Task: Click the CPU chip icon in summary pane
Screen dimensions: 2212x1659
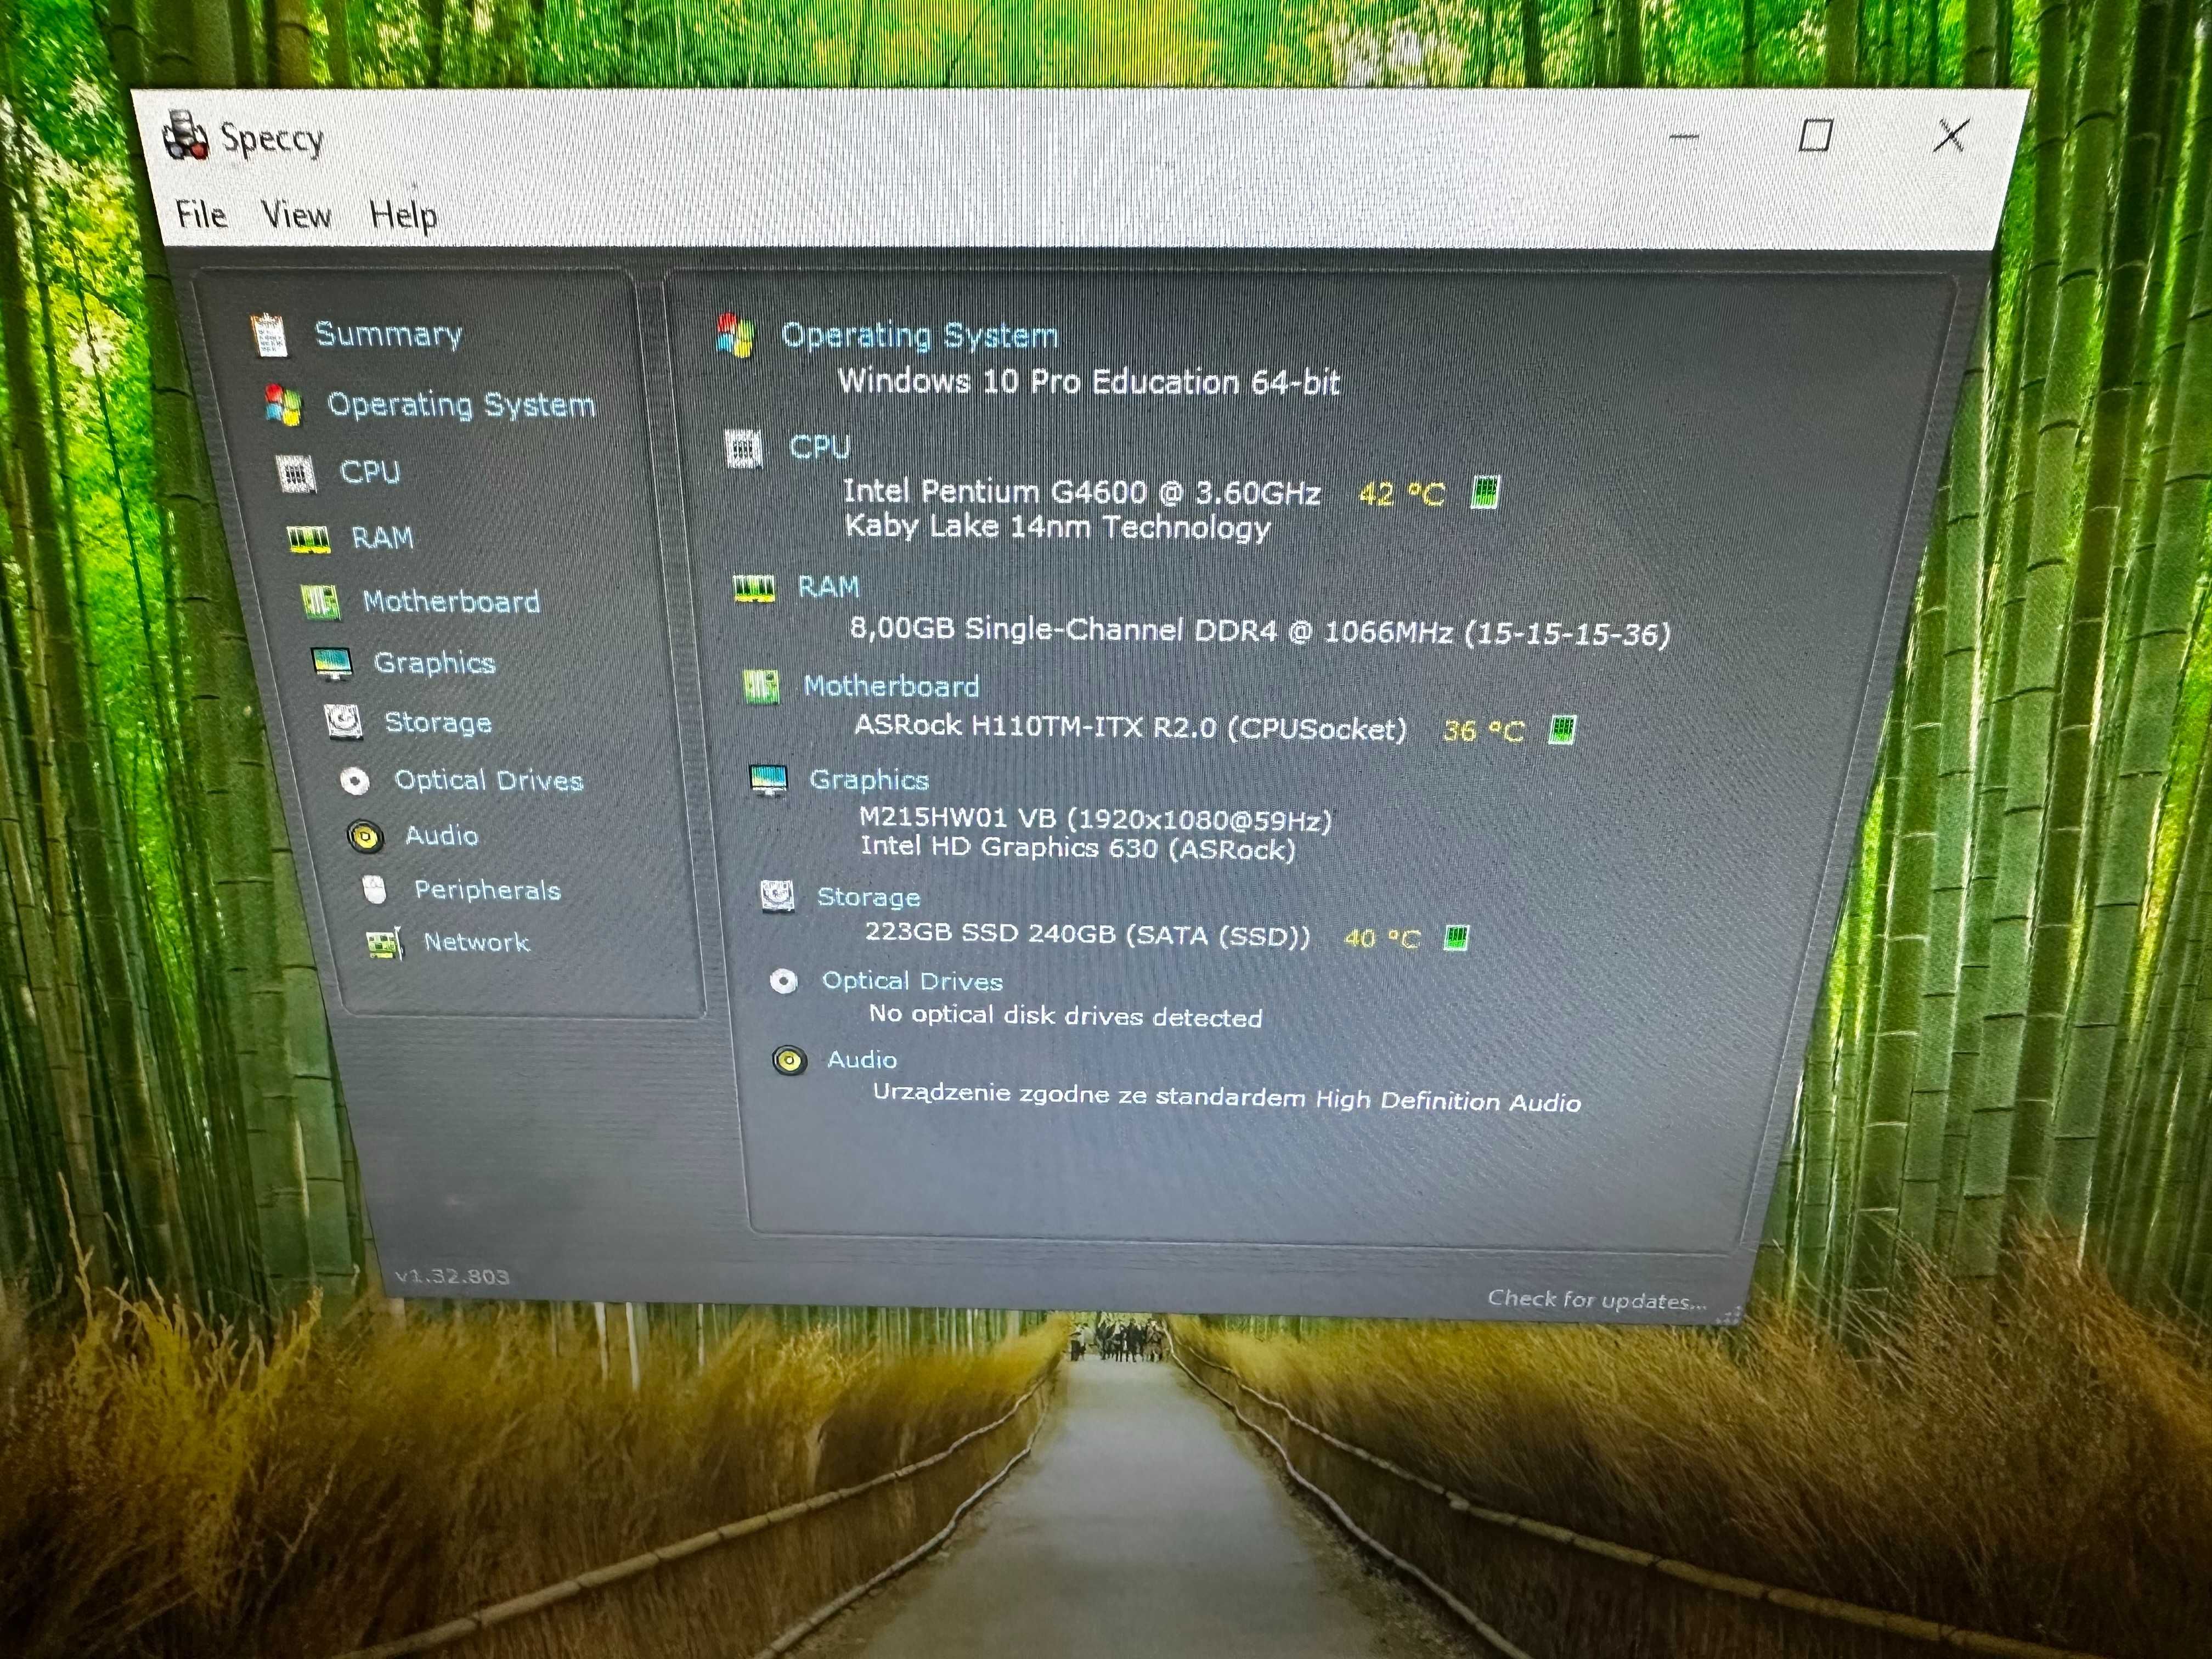Action: coord(743,449)
